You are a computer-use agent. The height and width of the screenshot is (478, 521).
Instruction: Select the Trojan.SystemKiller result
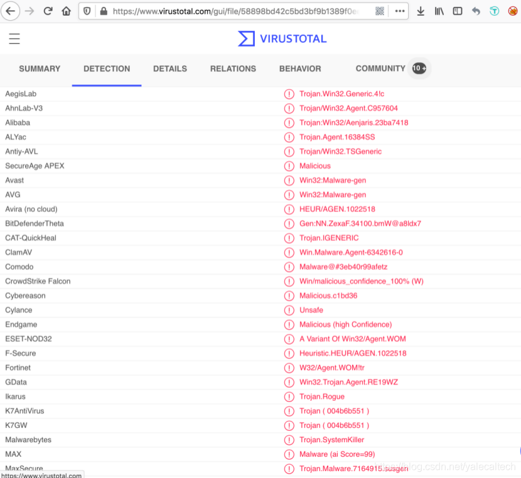[x=331, y=440]
